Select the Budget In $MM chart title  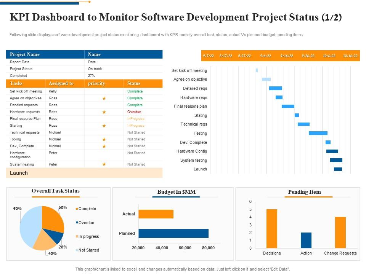pyautogui.click(x=177, y=192)
